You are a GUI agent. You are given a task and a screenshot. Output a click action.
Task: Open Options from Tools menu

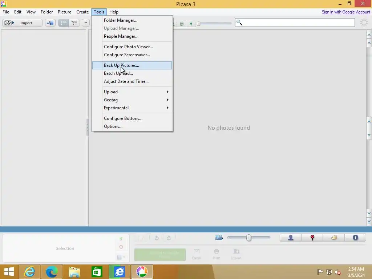tap(132, 126)
